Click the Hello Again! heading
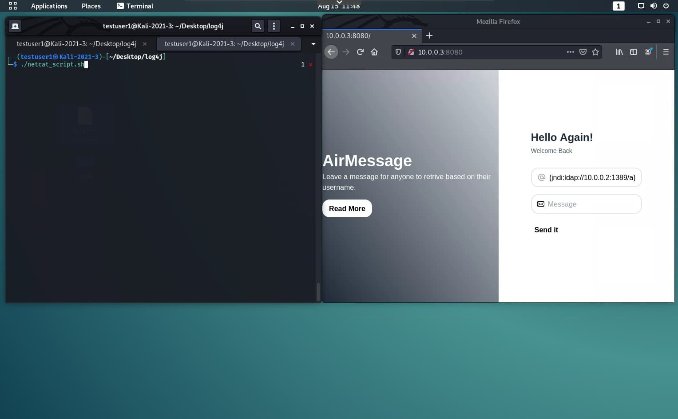678x419 pixels. tap(562, 137)
